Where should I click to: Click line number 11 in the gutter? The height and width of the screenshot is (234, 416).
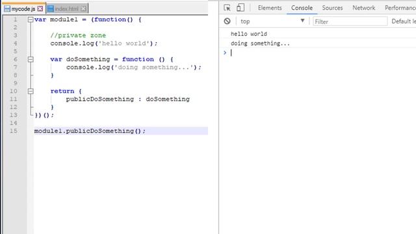[14, 99]
